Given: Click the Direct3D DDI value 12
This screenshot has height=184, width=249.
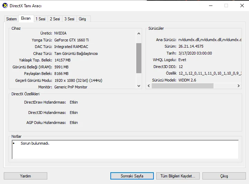Looking at the screenshot, I should pos(181,67).
